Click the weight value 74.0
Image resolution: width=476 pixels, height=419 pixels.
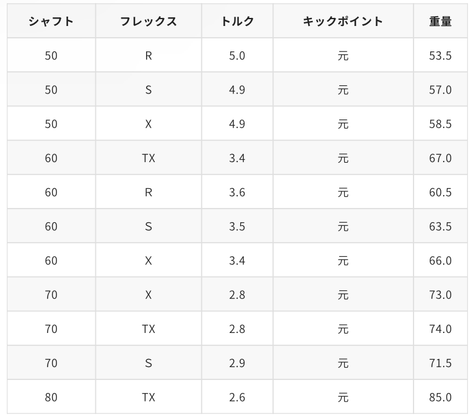point(440,329)
